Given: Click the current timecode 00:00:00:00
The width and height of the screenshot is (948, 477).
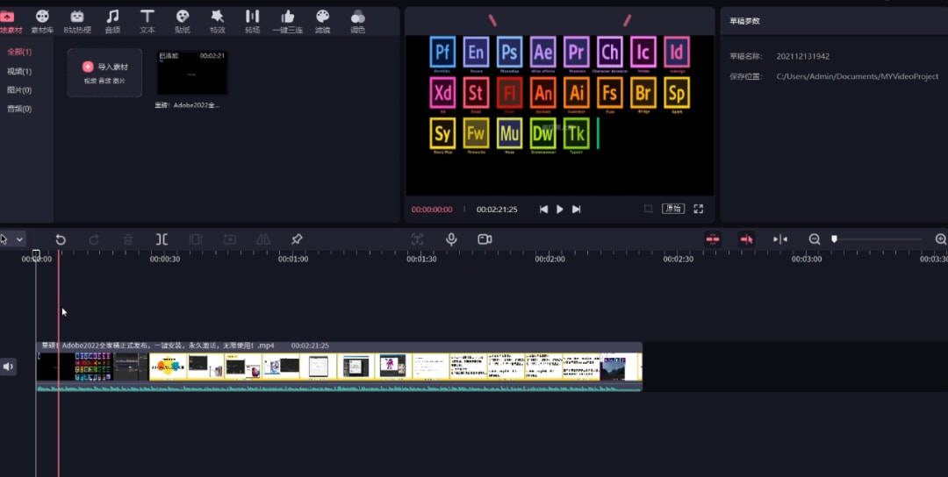Looking at the screenshot, I should point(432,210).
